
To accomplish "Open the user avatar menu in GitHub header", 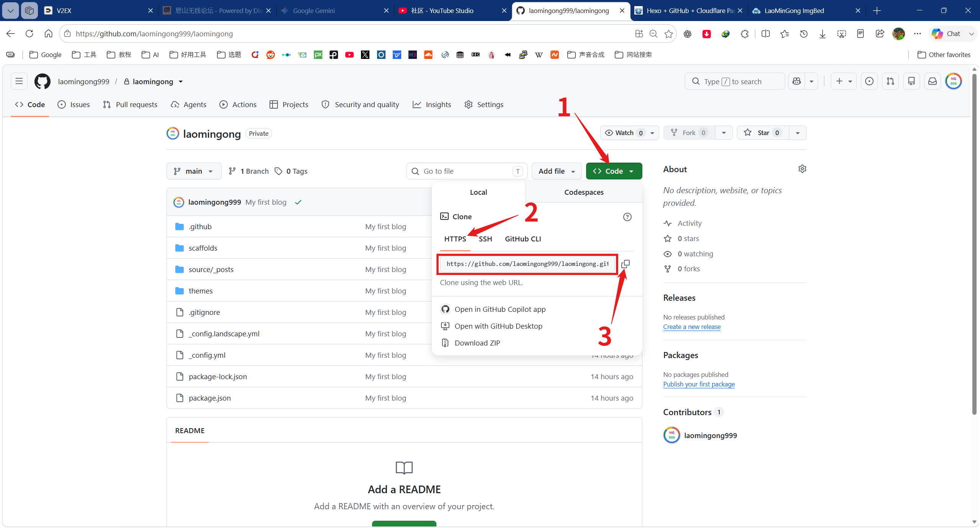I will tap(953, 81).
